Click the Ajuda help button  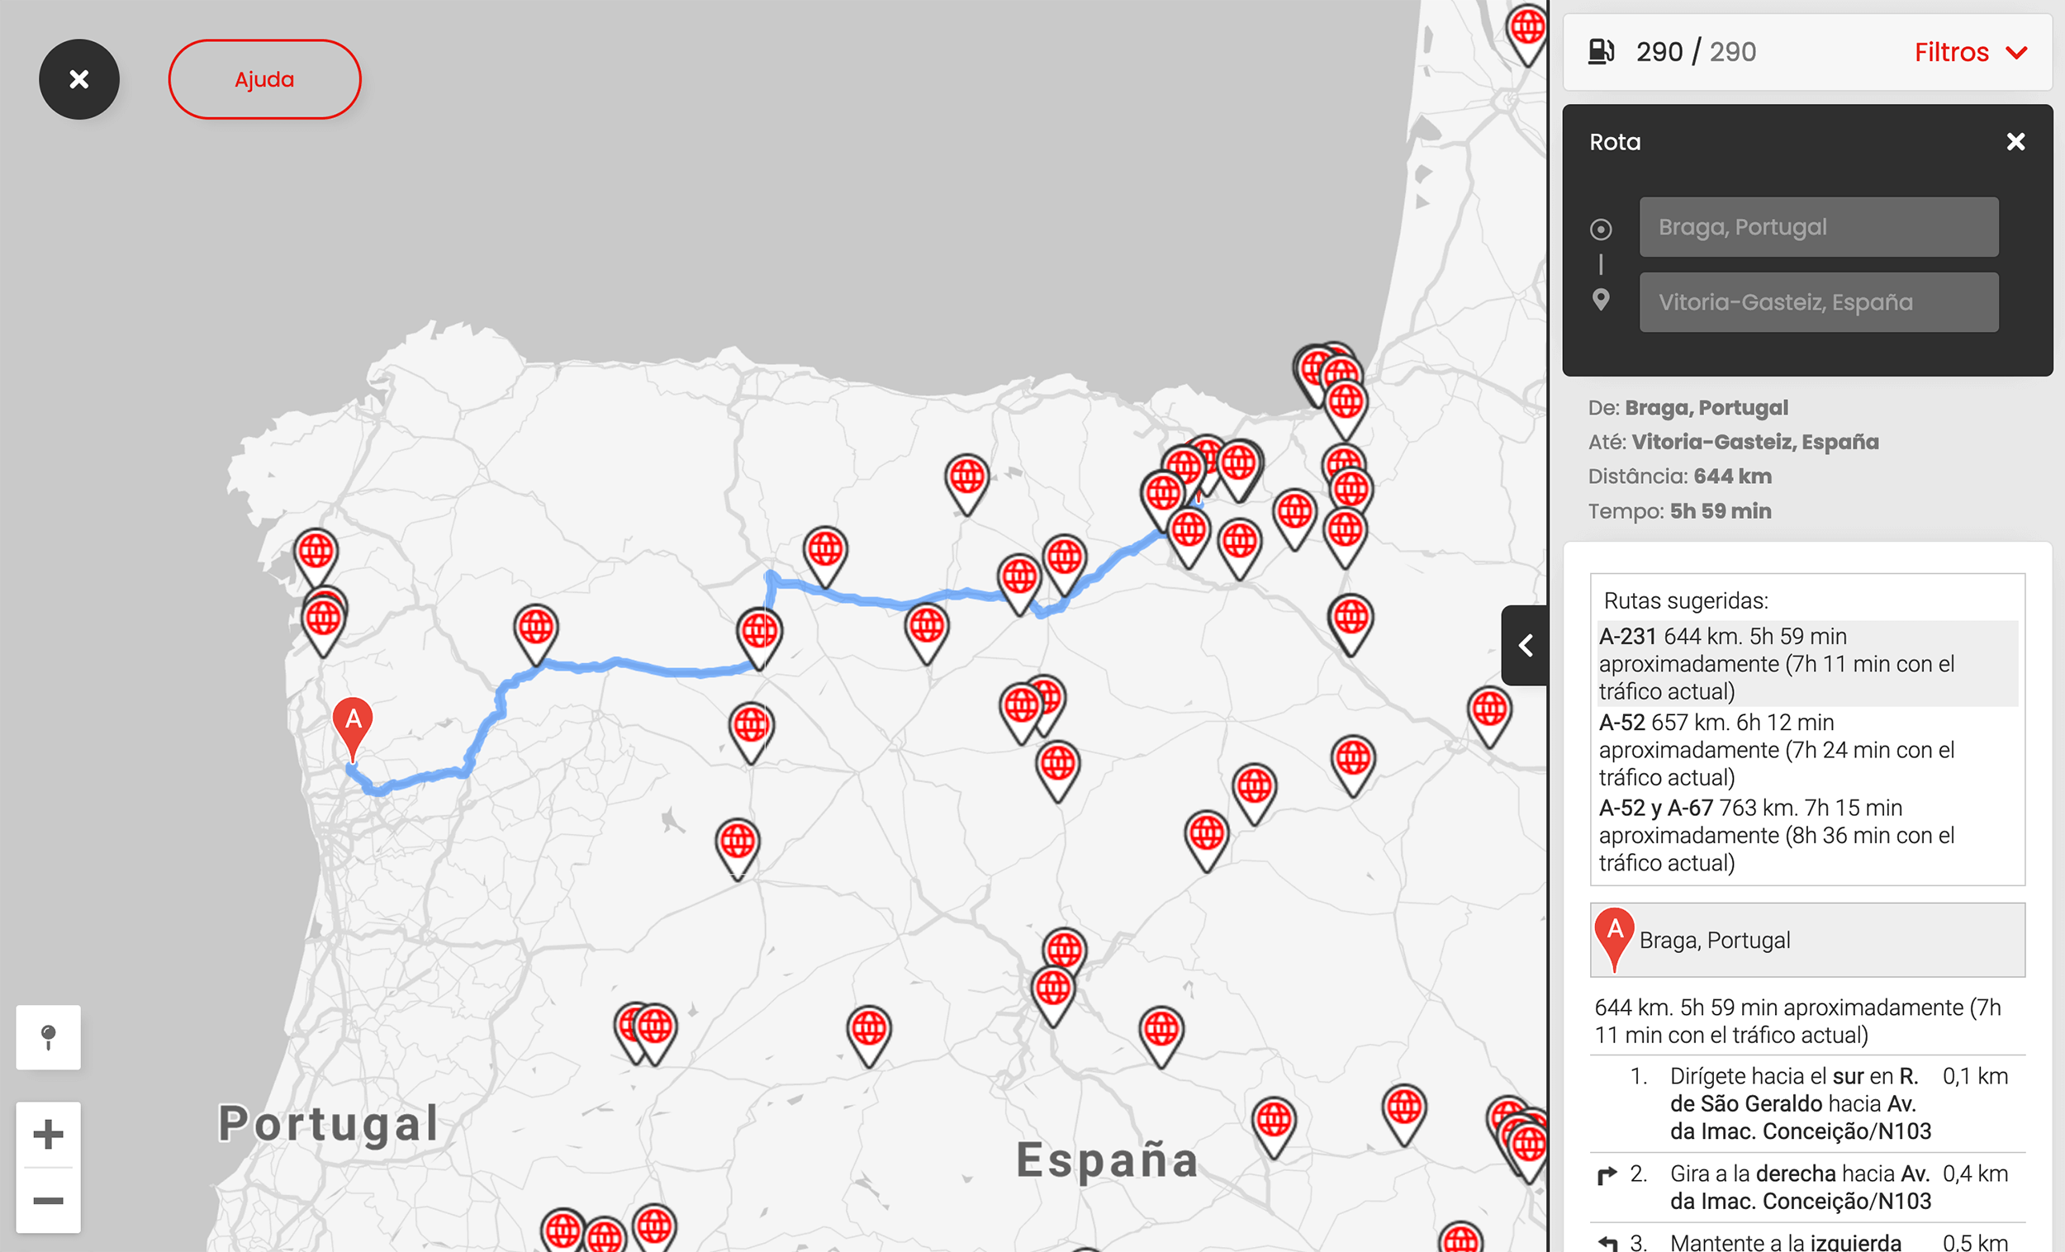(x=264, y=79)
